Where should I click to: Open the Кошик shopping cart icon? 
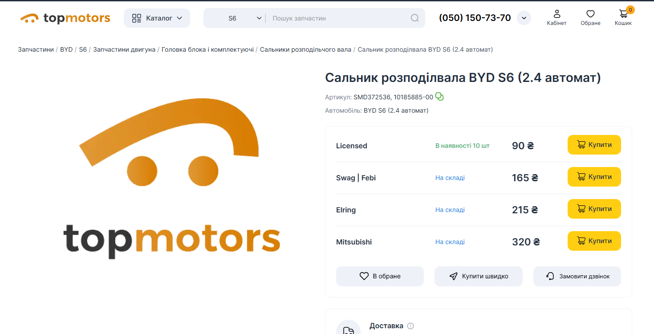(x=623, y=18)
